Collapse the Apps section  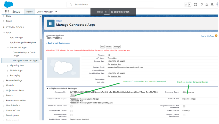tap(4, 33)
